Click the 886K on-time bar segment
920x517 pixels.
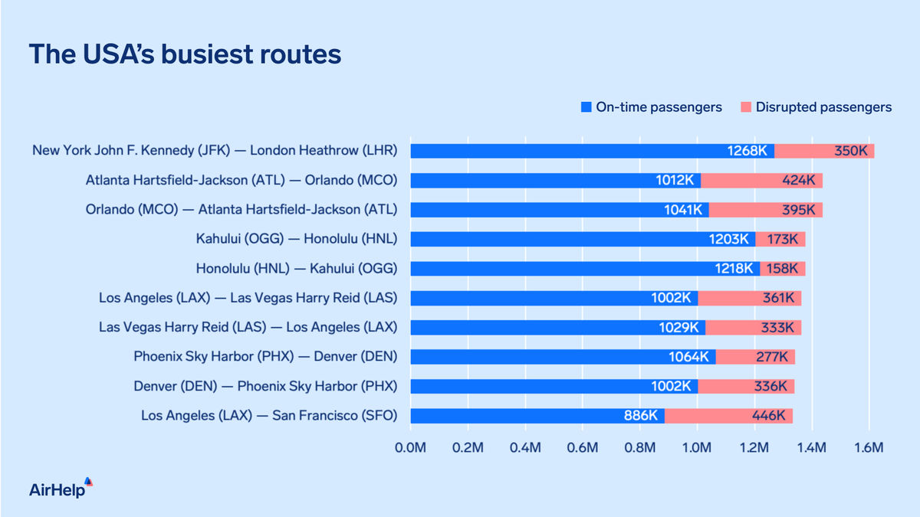(537, 416)
